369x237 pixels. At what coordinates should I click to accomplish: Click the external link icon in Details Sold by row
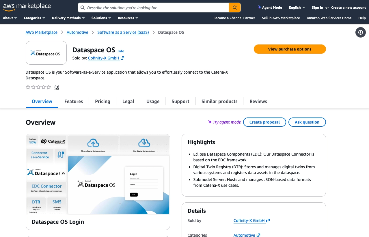[x=268, y=221]
